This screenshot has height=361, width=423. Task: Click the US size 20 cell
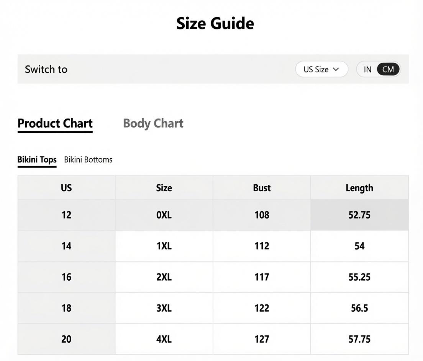[66, 339]
